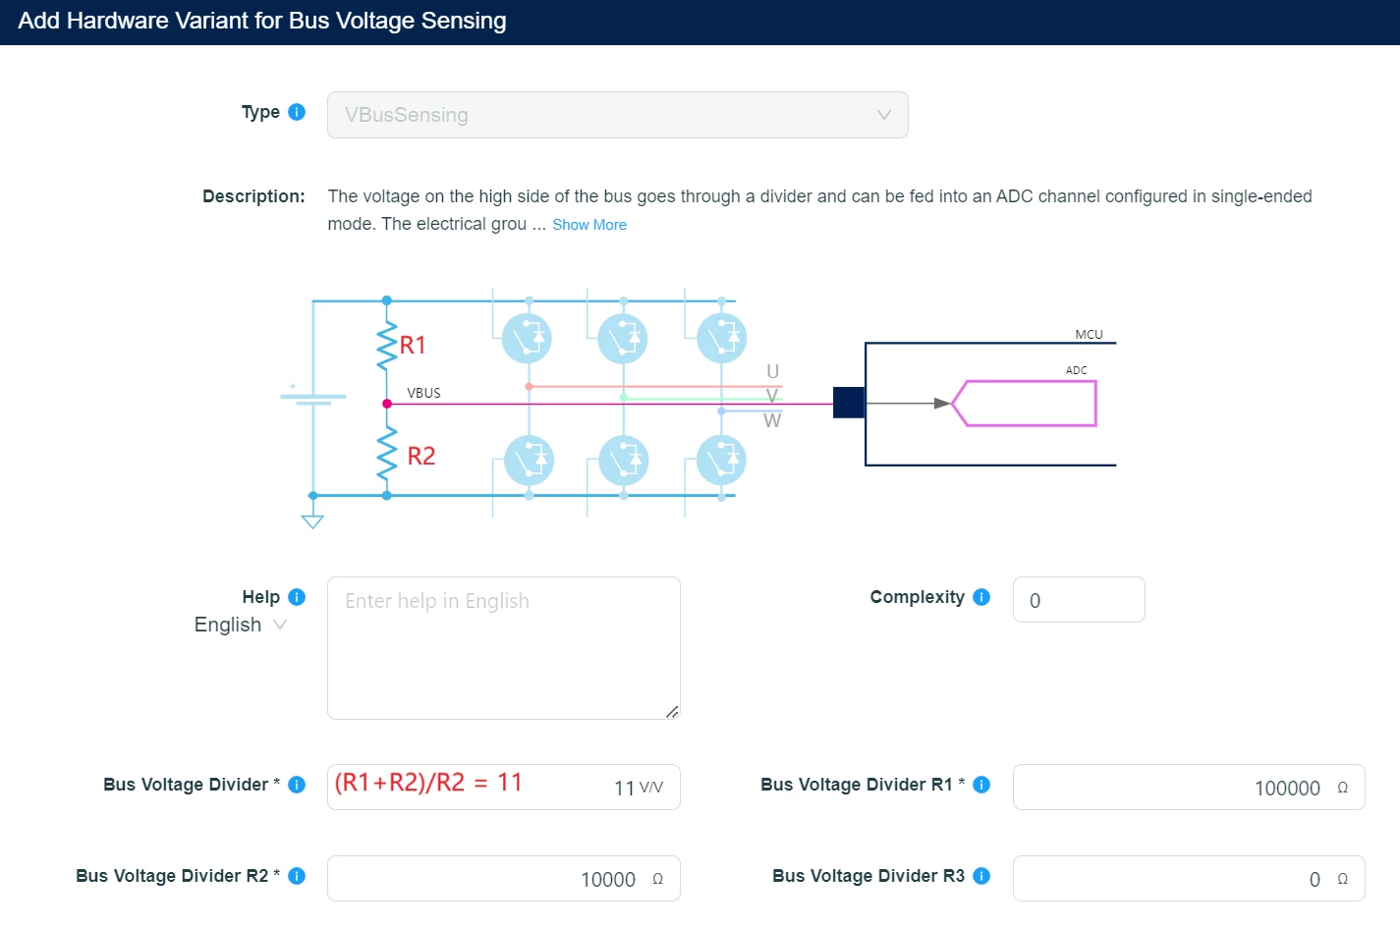
Task: Click the Complexity info icon
Action: pyautogui.click(x=981, y=597)
